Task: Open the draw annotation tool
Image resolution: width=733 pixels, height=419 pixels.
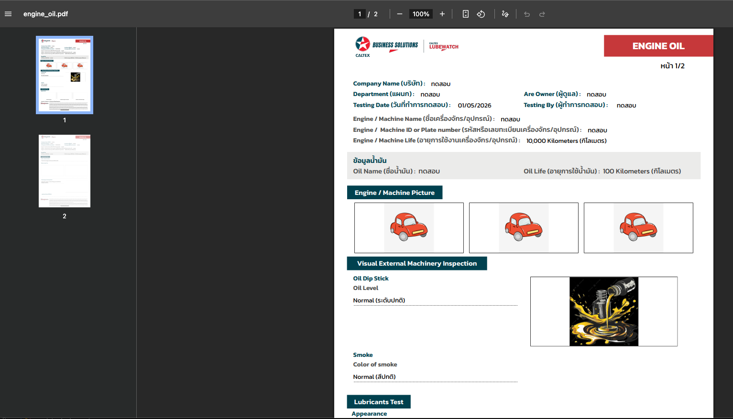Action: point(505,14)
